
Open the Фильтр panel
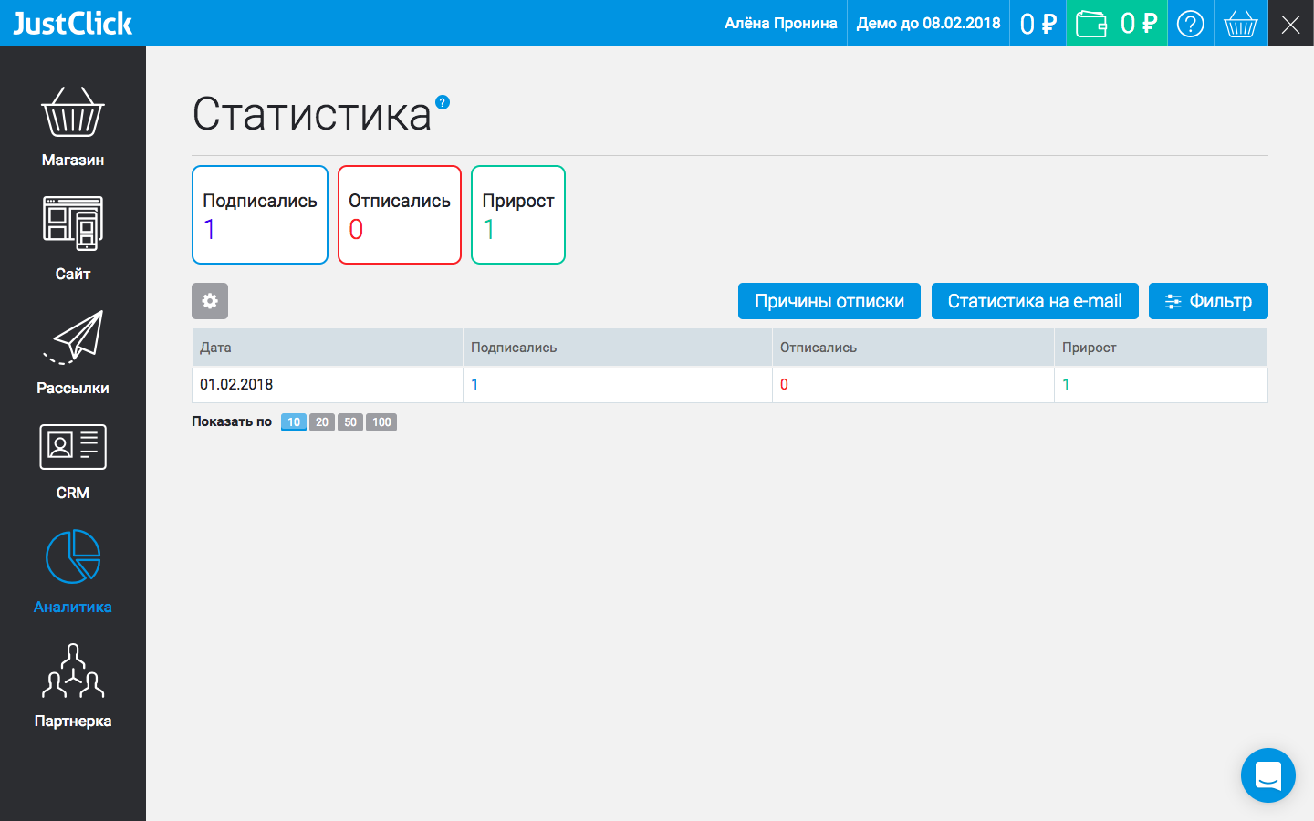(x=1208, y=301)
